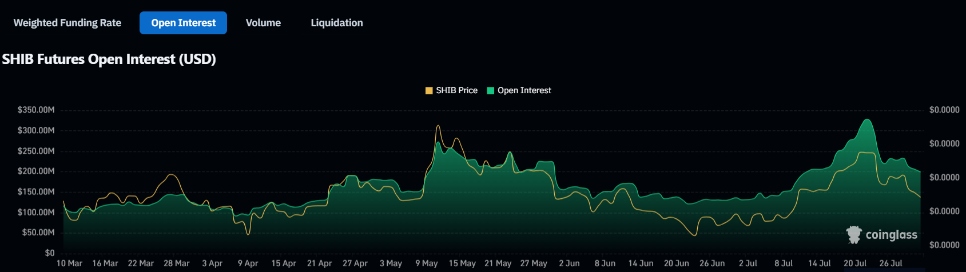The width and height of the screenshot is (966, 272).
Task: Click the 28 Mar date label
Action: click(176, 263)
